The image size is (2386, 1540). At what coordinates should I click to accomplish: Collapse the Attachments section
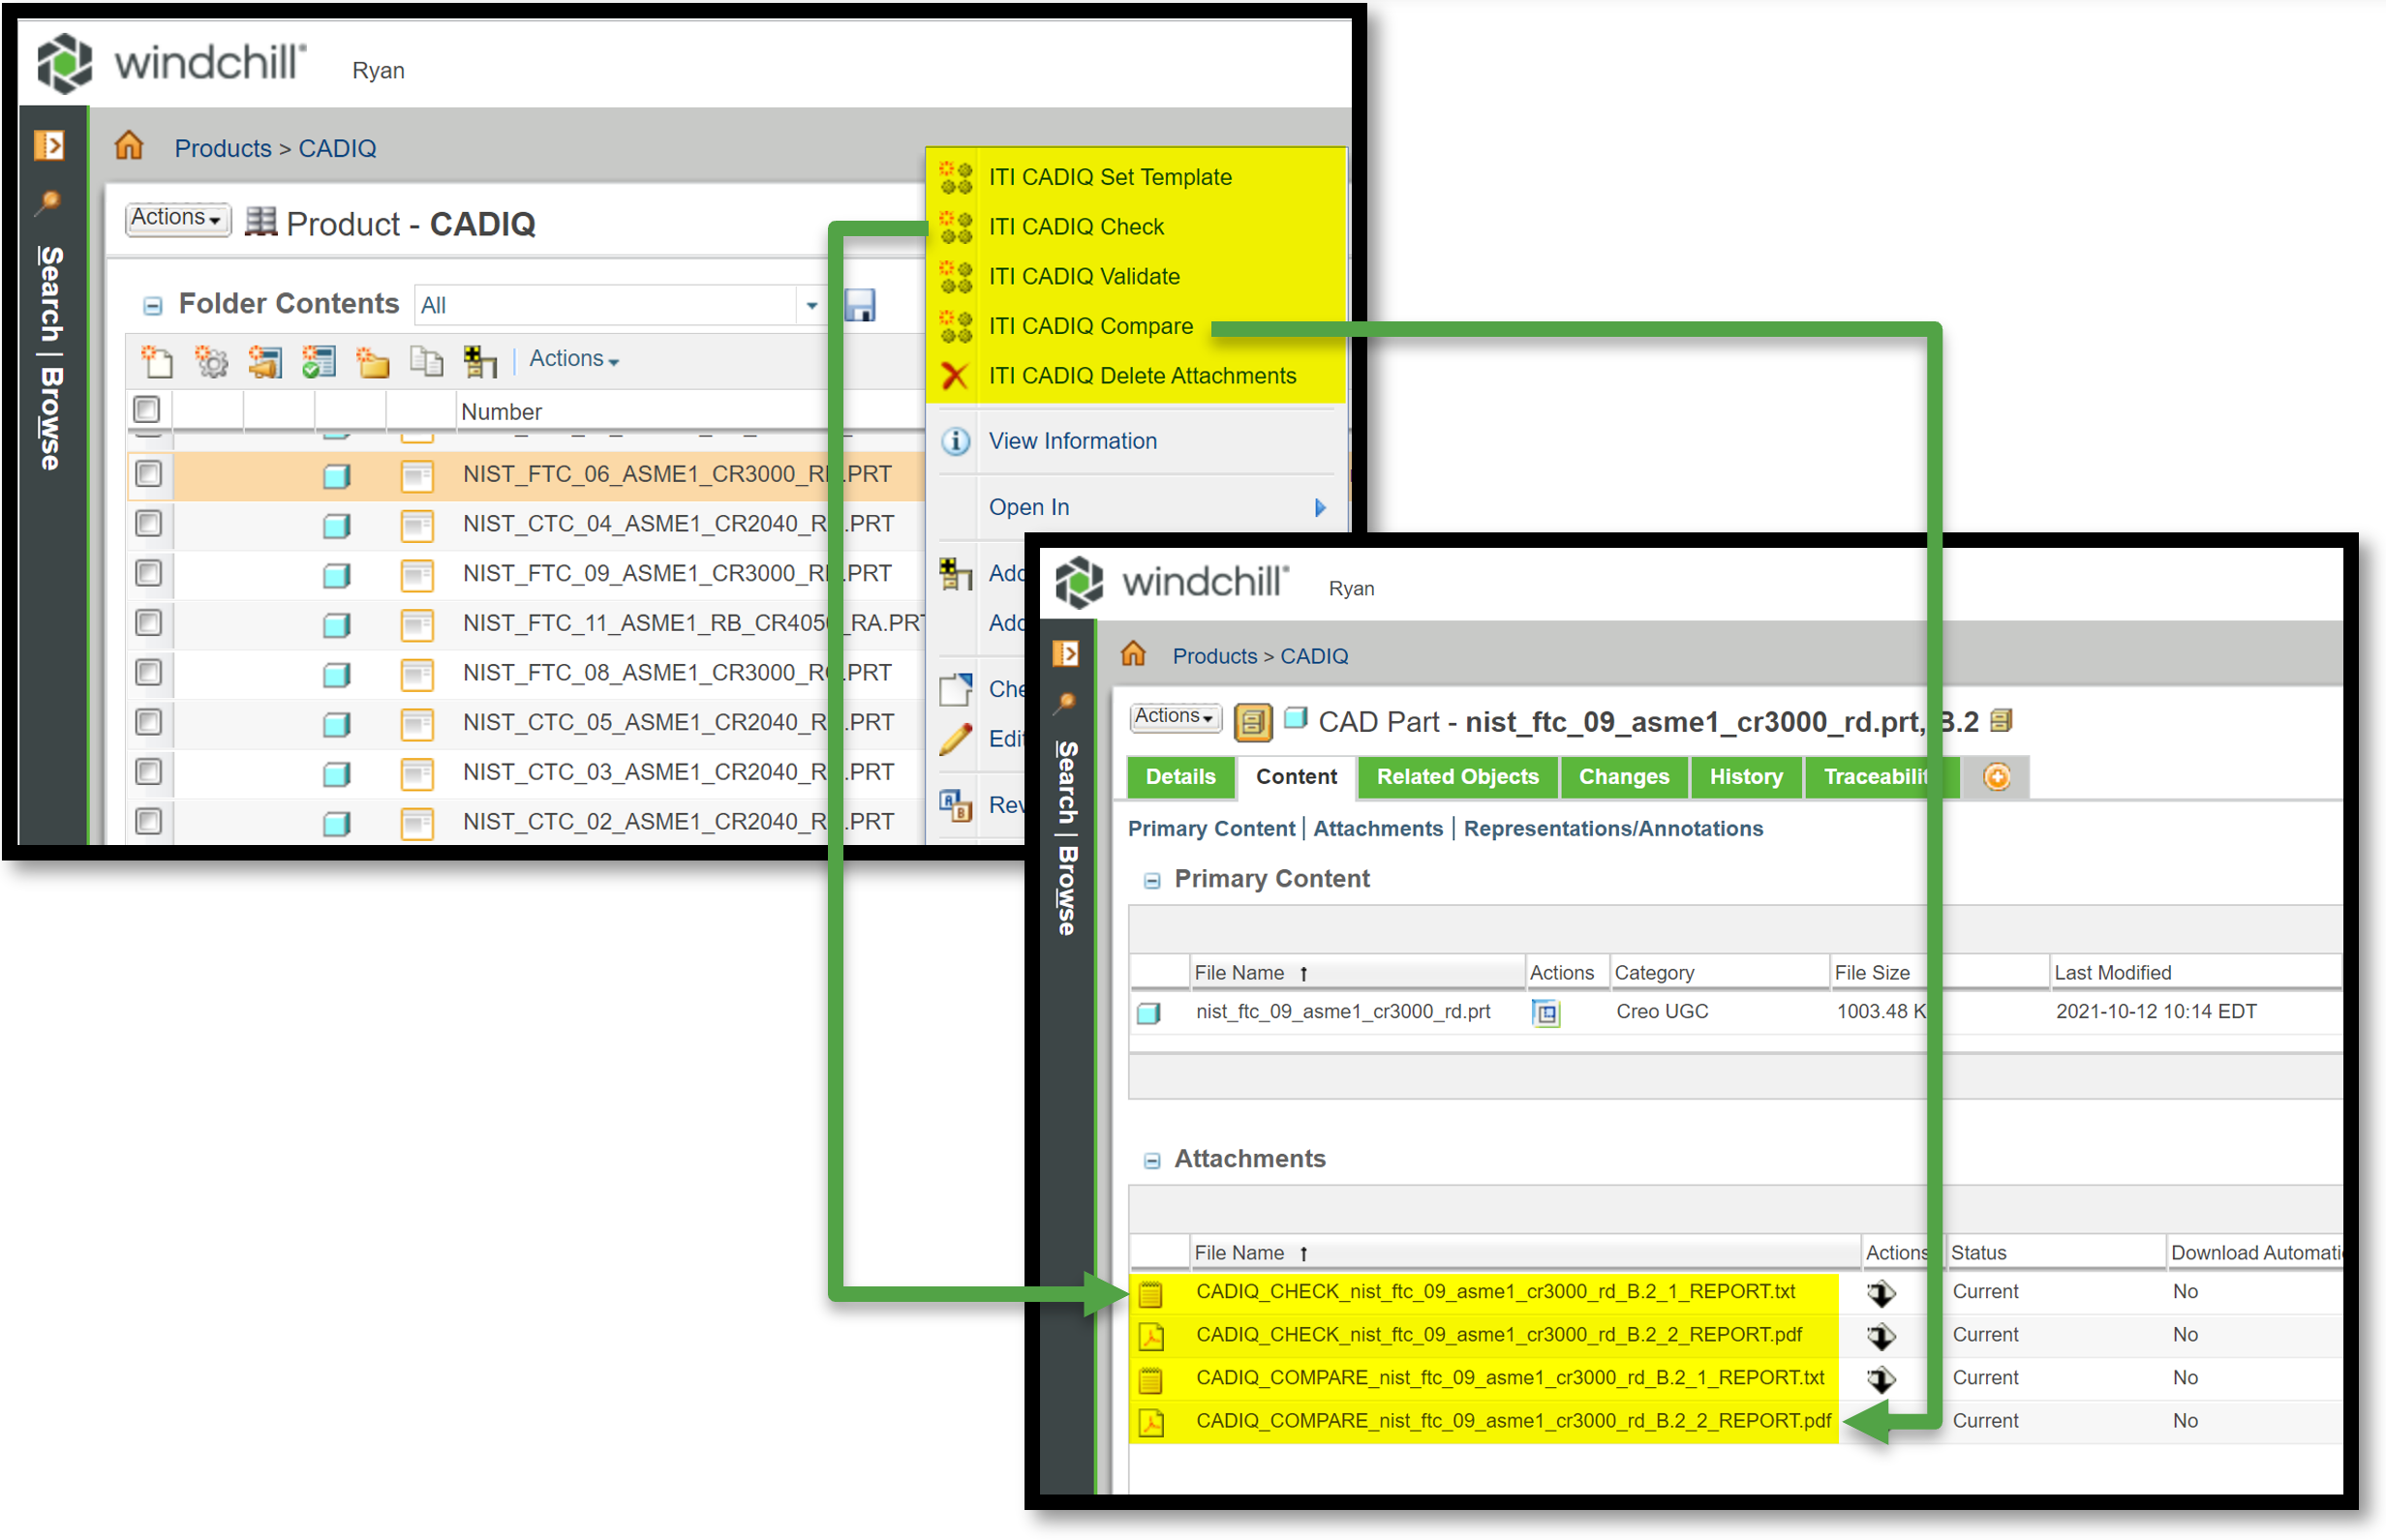pyautogui.click(x=1151, y=1161)
